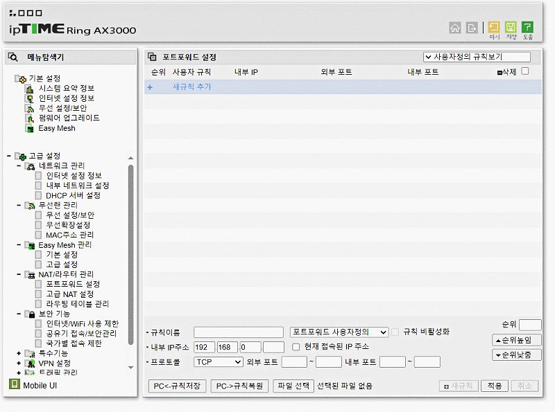Open 펌웨어 업그레이드 in the sidebar
This screenshot has width=555, height=412.
pyautogui.click(x=69, y=118)
